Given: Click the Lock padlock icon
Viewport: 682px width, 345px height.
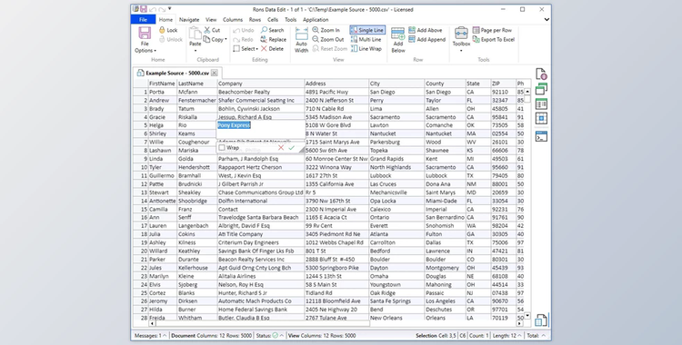Looking at the screenshot, I should click(x=162, y=30).
